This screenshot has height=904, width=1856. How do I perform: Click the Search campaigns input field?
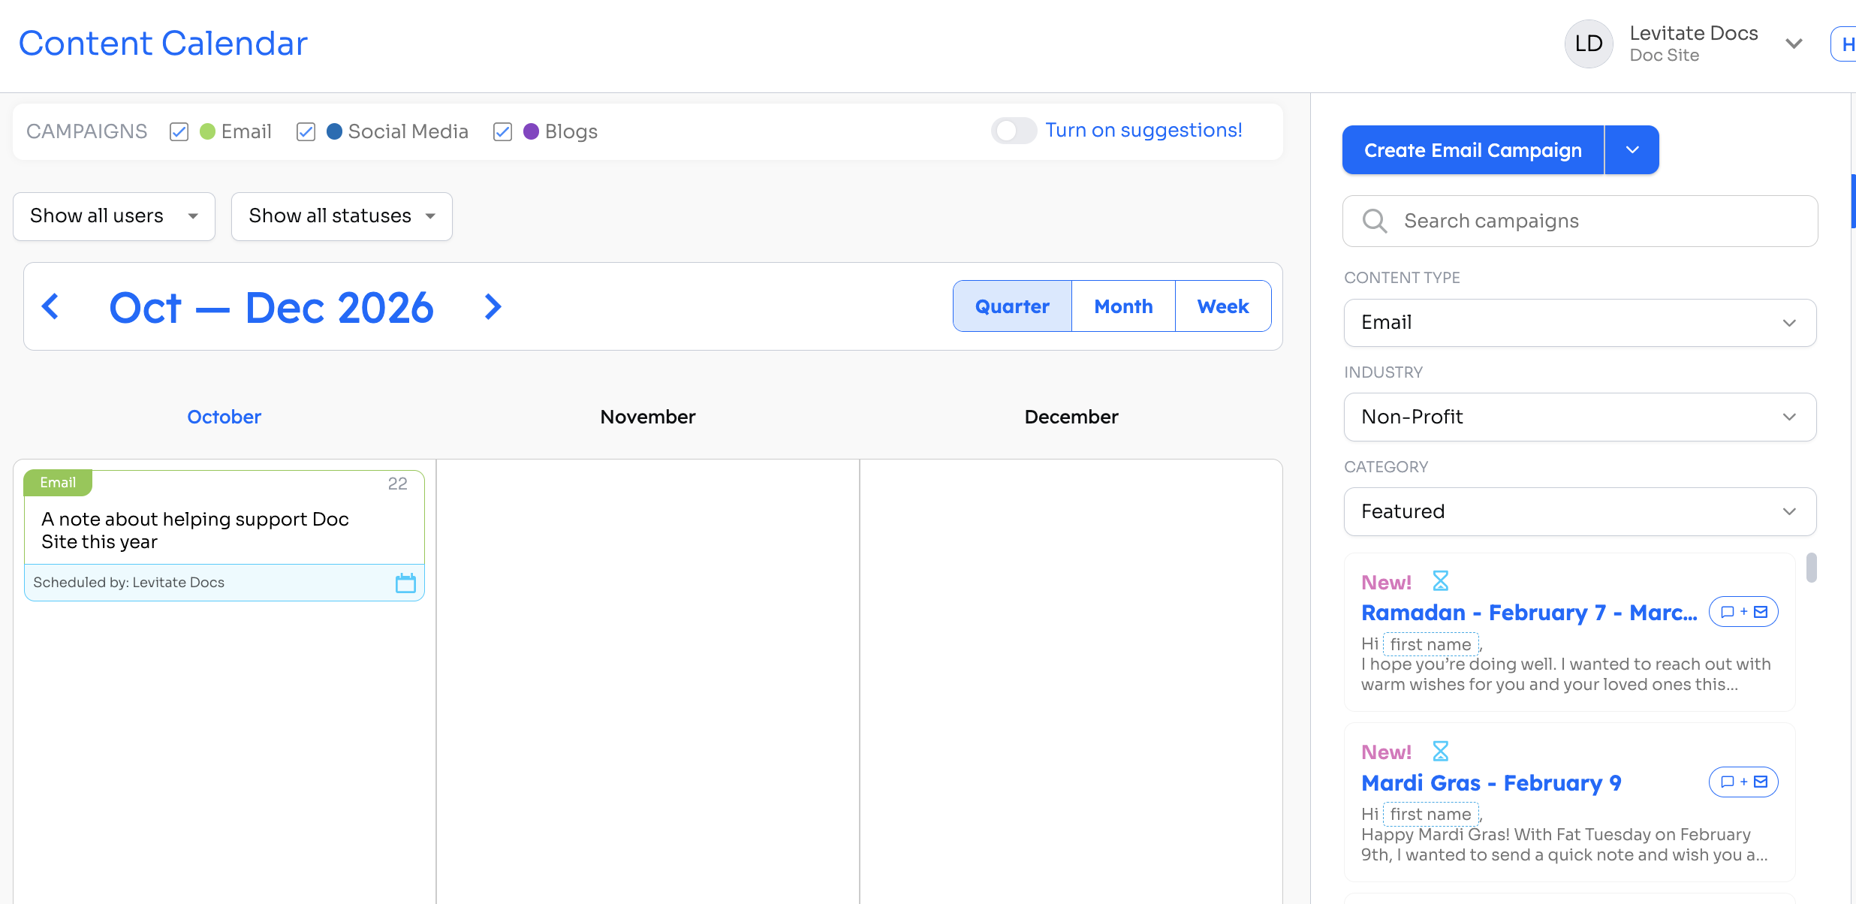[1580, 221]
